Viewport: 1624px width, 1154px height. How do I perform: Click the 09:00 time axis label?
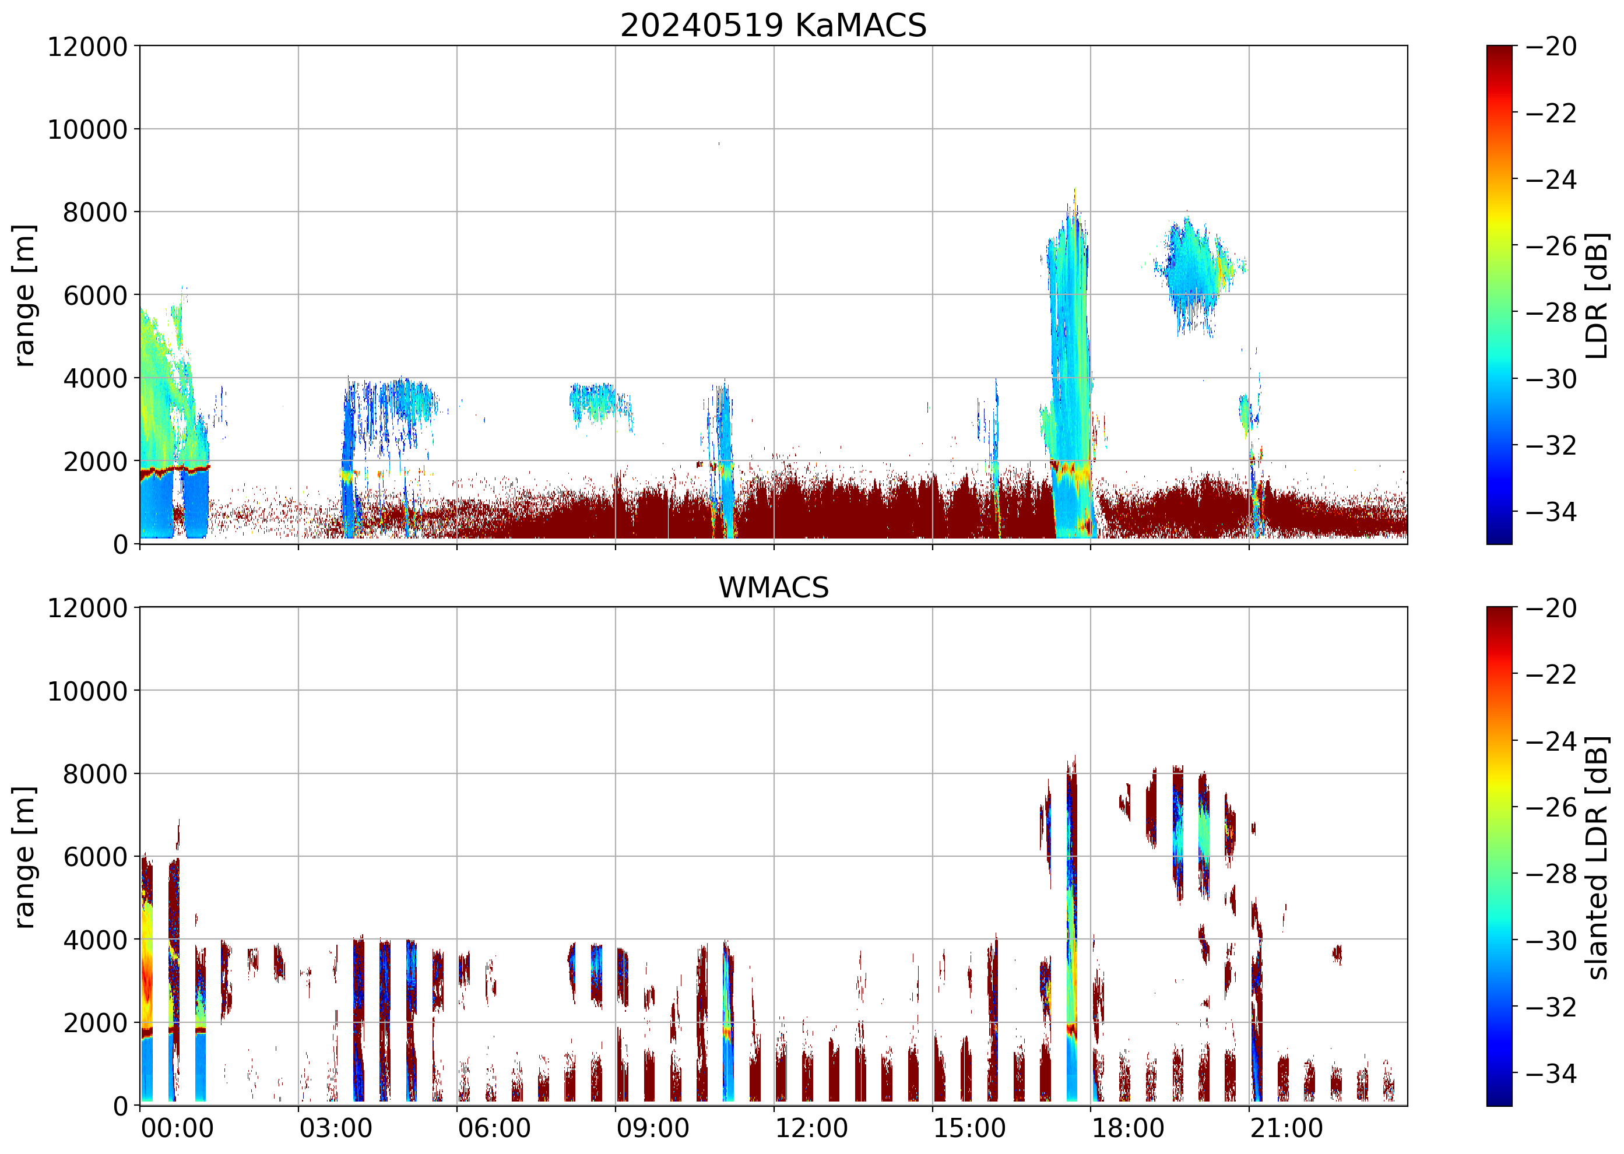652,1128
